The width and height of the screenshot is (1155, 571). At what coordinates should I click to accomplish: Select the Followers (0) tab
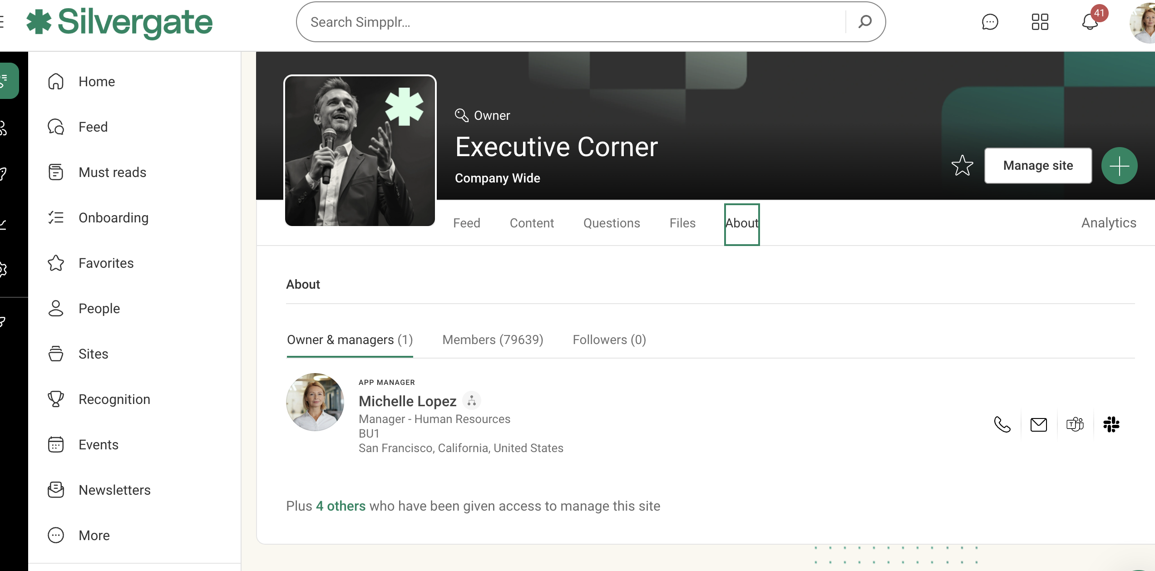tap(609, 340)
